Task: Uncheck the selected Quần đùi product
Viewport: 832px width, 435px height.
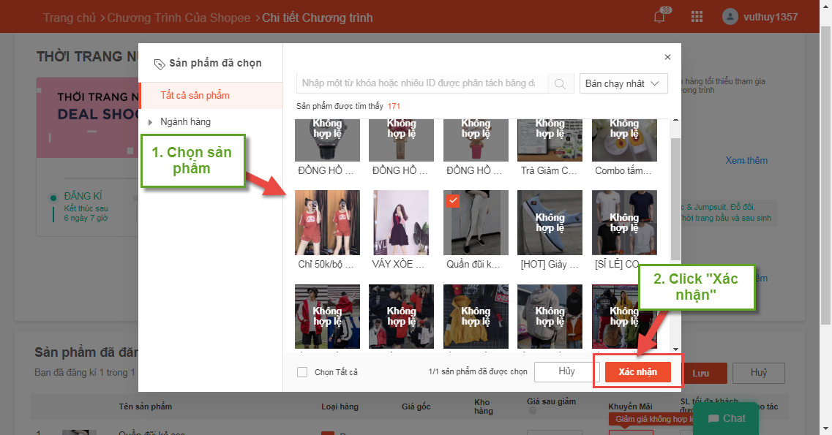Action: coord(452,200)
